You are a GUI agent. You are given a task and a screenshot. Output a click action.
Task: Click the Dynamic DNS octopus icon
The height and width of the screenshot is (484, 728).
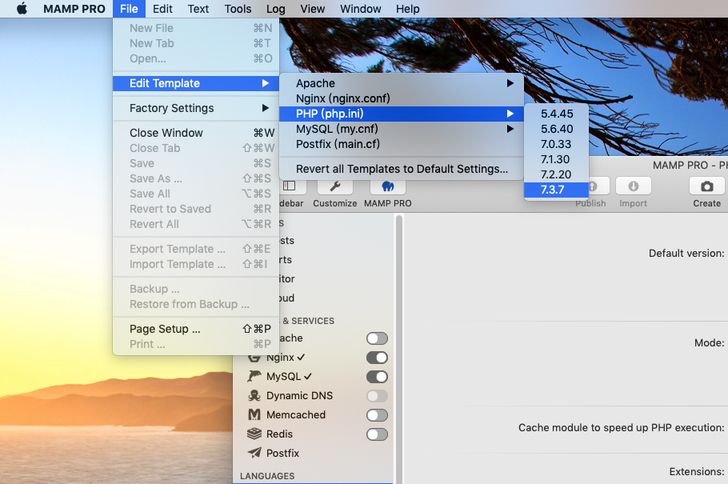(x=254, y=396)
